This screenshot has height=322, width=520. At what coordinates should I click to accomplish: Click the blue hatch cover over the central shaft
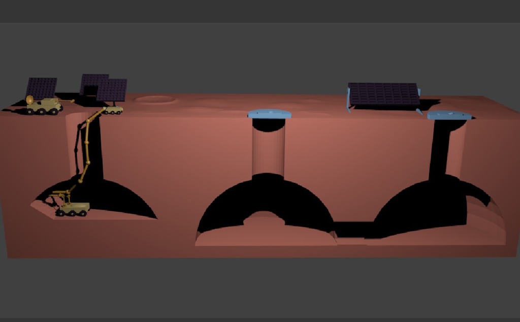[269, 114]
